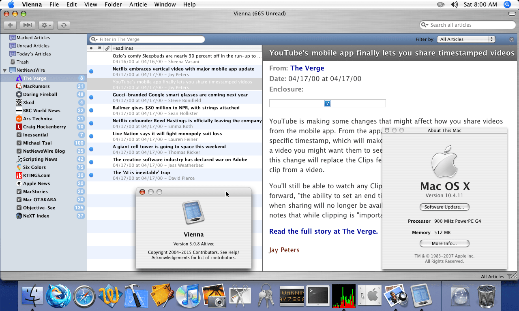Click the Subscribe plus toolbar button
Viewport: 519px width, 311px height.
[x=10, y=25]
